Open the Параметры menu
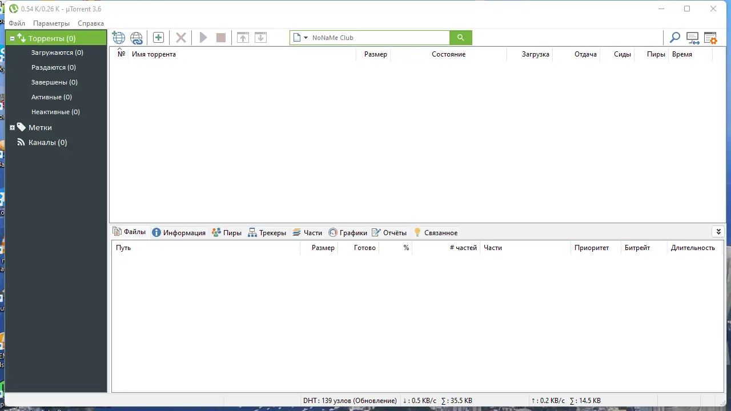Image resolution: width=731 pixels, height=411 pixels. [x=51, y=23]
